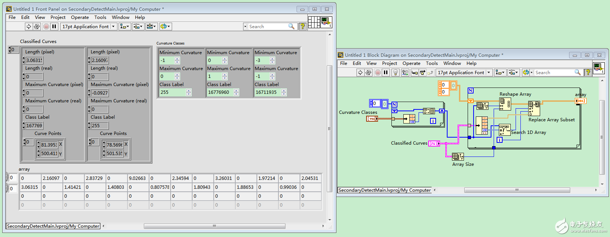
Task: Click Run arrow in Front Panel toolbar
Action: point(29,26)
